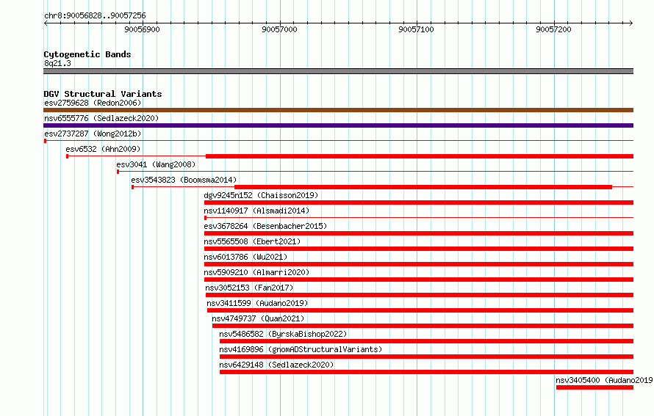654x416 pixels.
Task: Click the nsv5565508 (Ebert2021) label
Action: pyautogui.click(x=252, y=241)
